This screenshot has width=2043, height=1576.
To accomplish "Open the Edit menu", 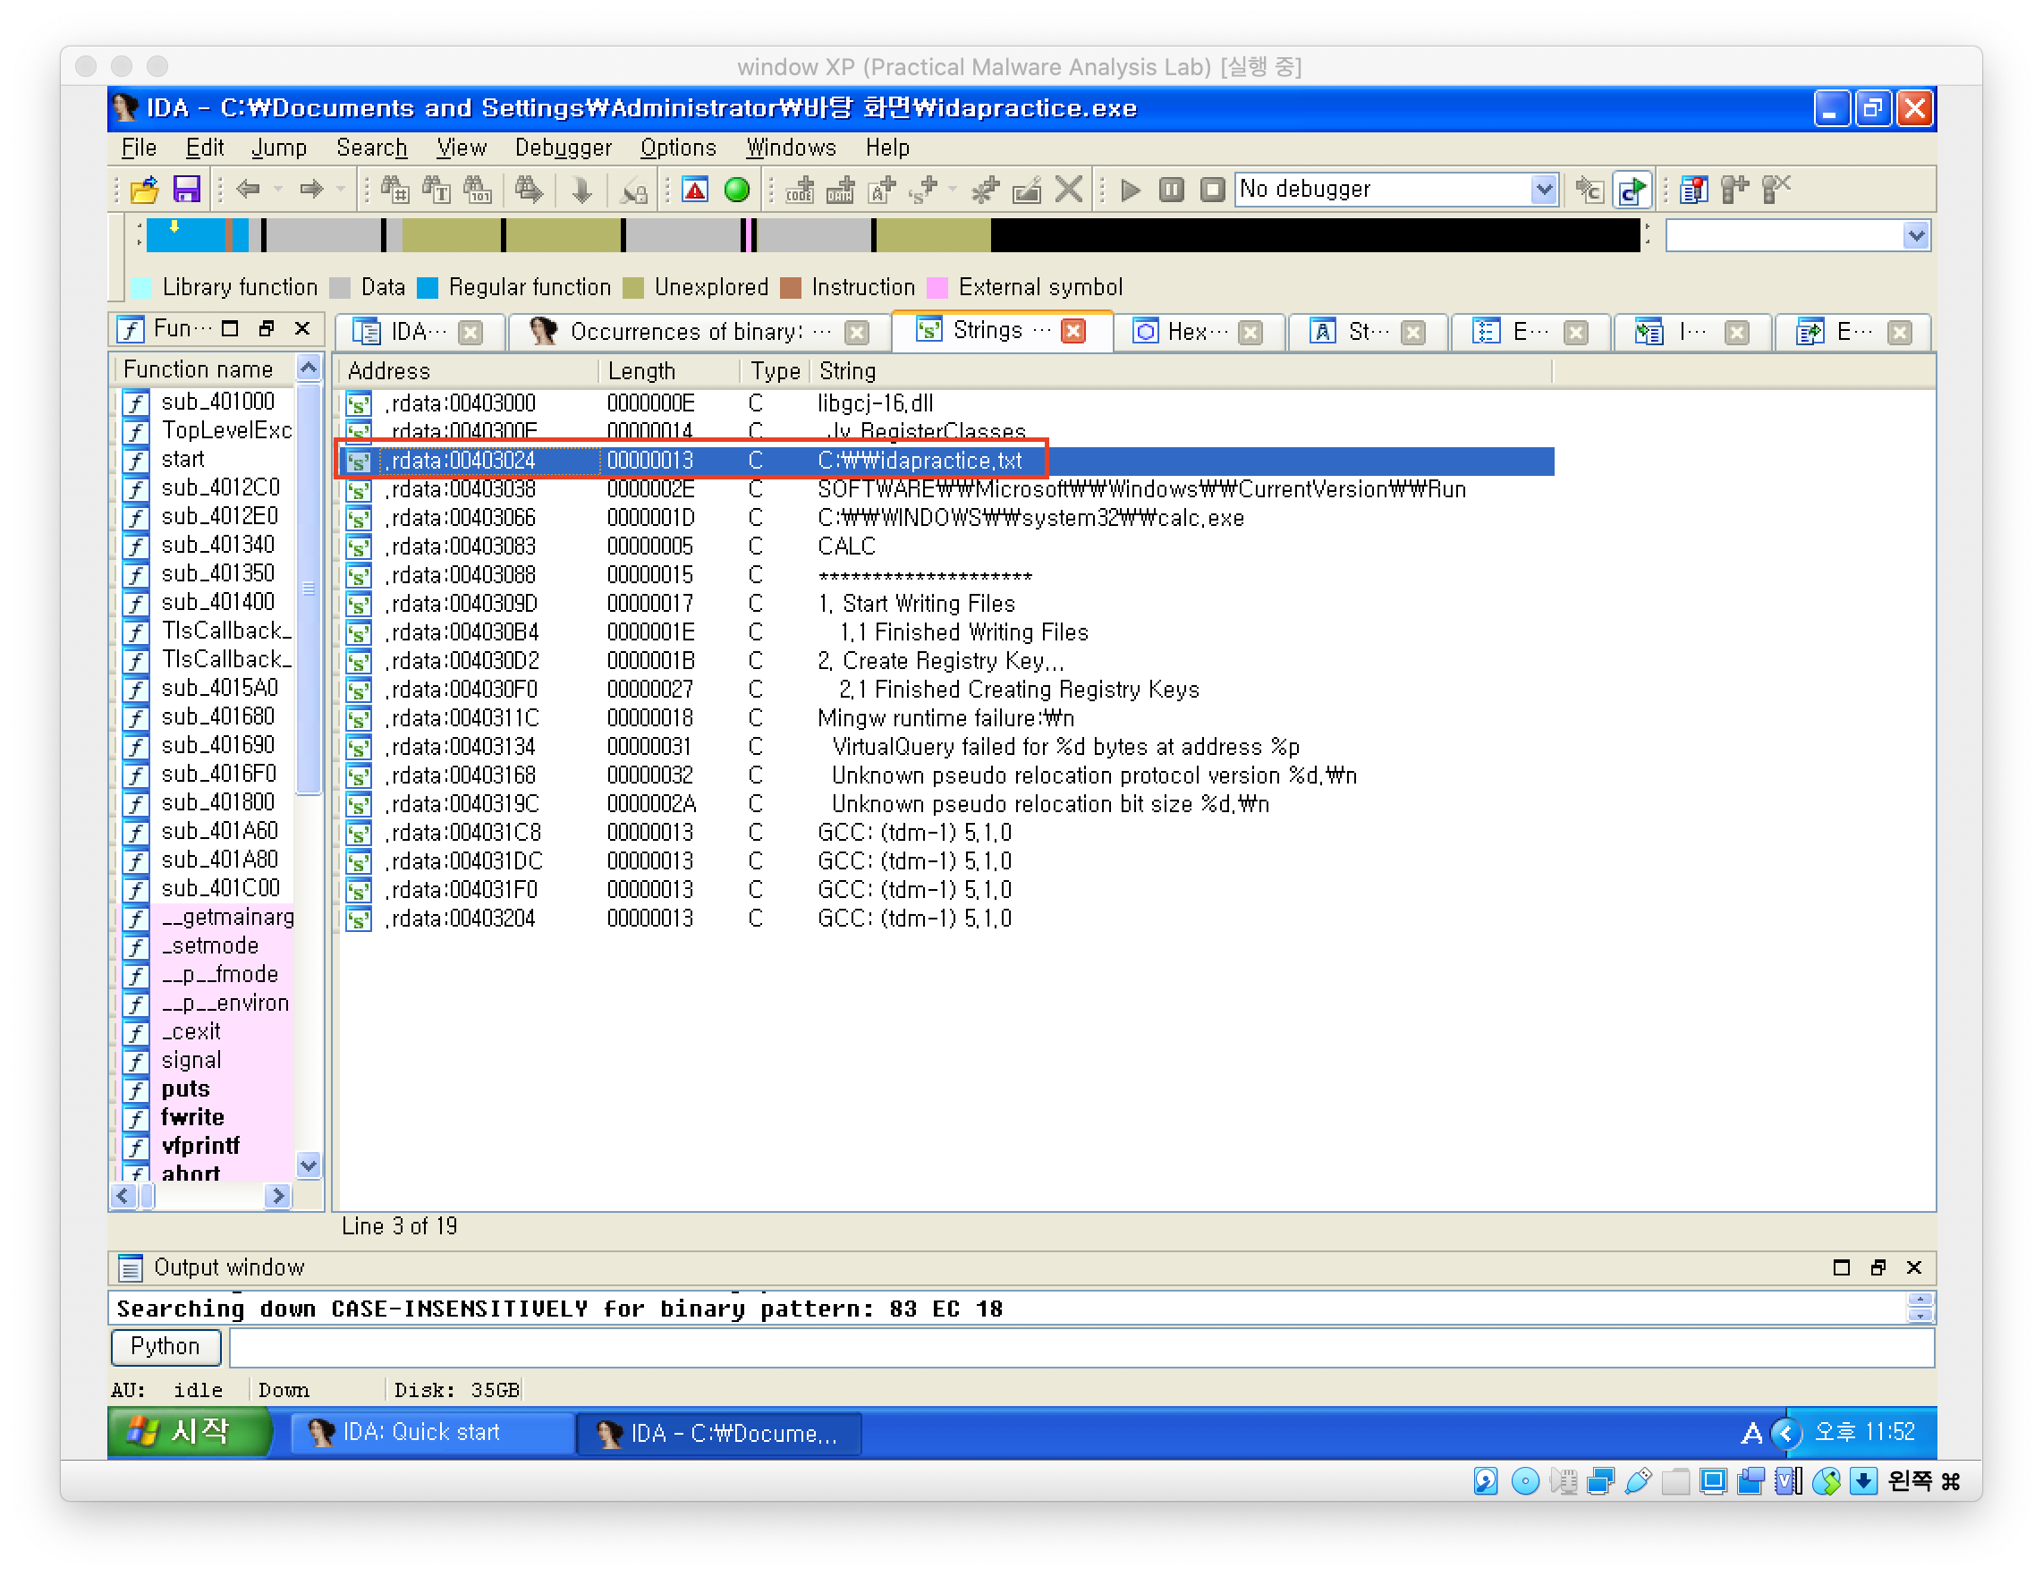I will pyautogui.click(x=205, y=148).
